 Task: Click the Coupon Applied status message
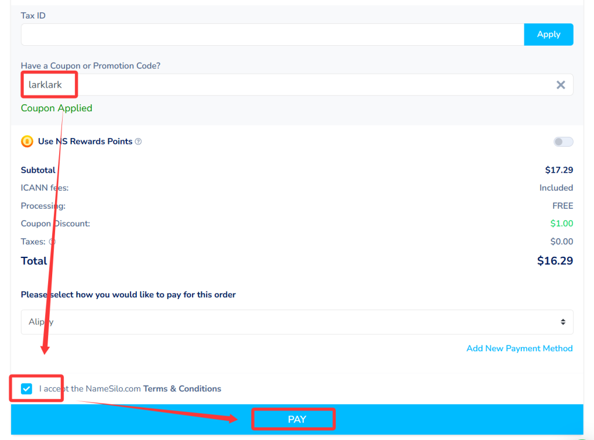56,108
